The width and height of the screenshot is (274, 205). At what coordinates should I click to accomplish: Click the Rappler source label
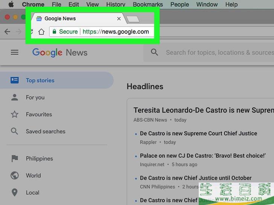pyautogui.click(x=148, y=142)
